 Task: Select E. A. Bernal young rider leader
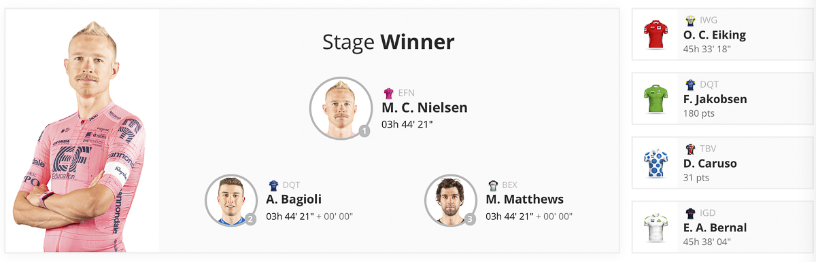(715, 227)
